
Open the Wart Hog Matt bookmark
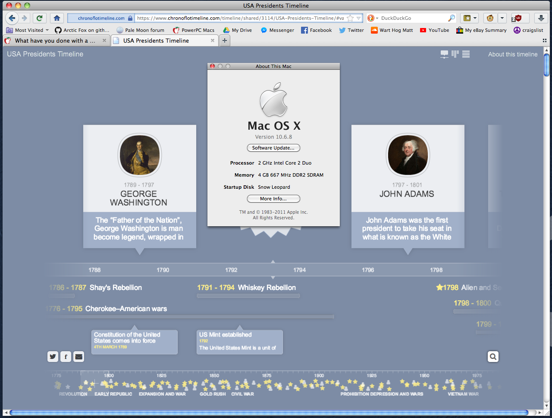392,30
